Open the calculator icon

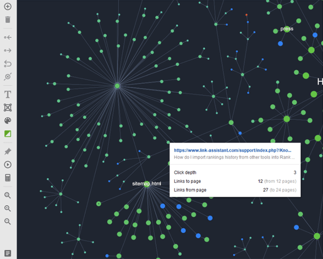[7, 178]
